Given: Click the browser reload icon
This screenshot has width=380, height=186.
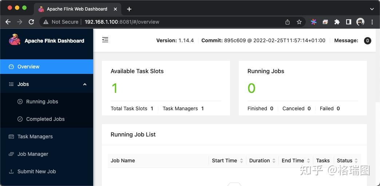Looking at the screenshot, I should tap(31, 22).
